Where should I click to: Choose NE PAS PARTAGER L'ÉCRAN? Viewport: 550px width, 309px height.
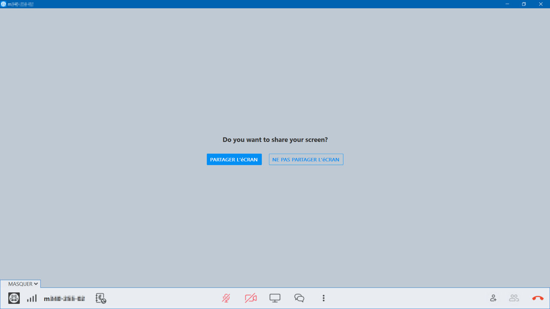(306, 160)
